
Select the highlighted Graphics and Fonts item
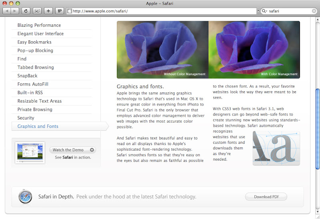pyautogui.click(x=60, y=126)
